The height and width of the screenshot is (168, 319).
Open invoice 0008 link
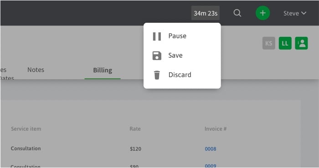211,149
